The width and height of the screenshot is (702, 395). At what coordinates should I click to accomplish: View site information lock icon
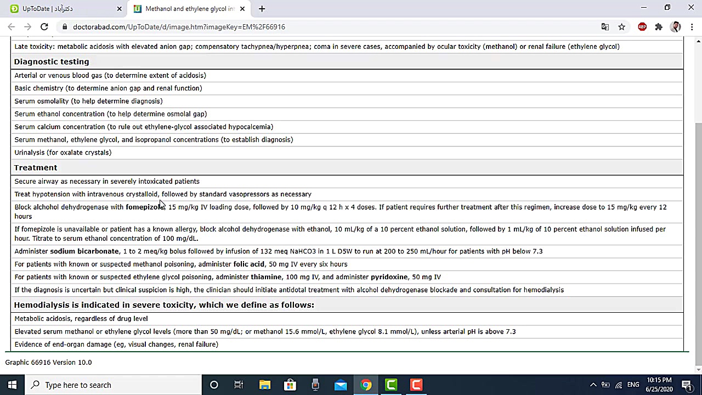click(65, 27)
